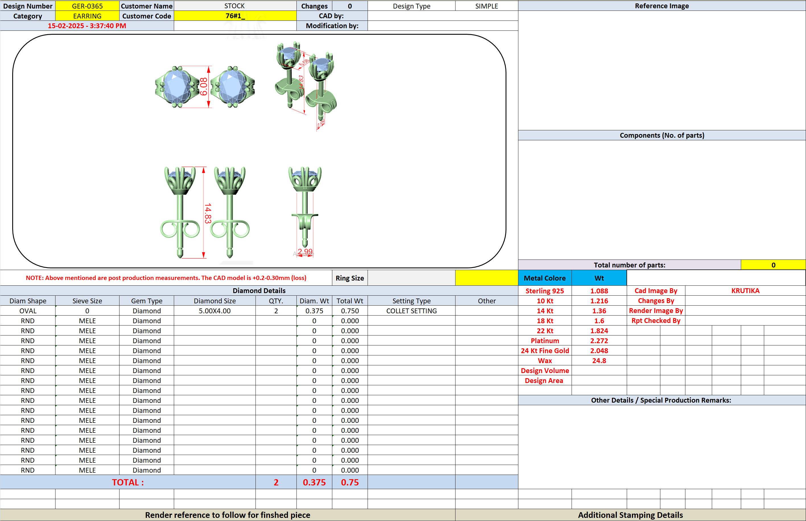Click the Reference Image header
806x521 pixels.
tap(662, 6)
